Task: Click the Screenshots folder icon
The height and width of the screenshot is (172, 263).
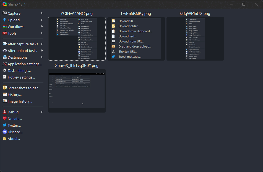Action: point(5,88)
